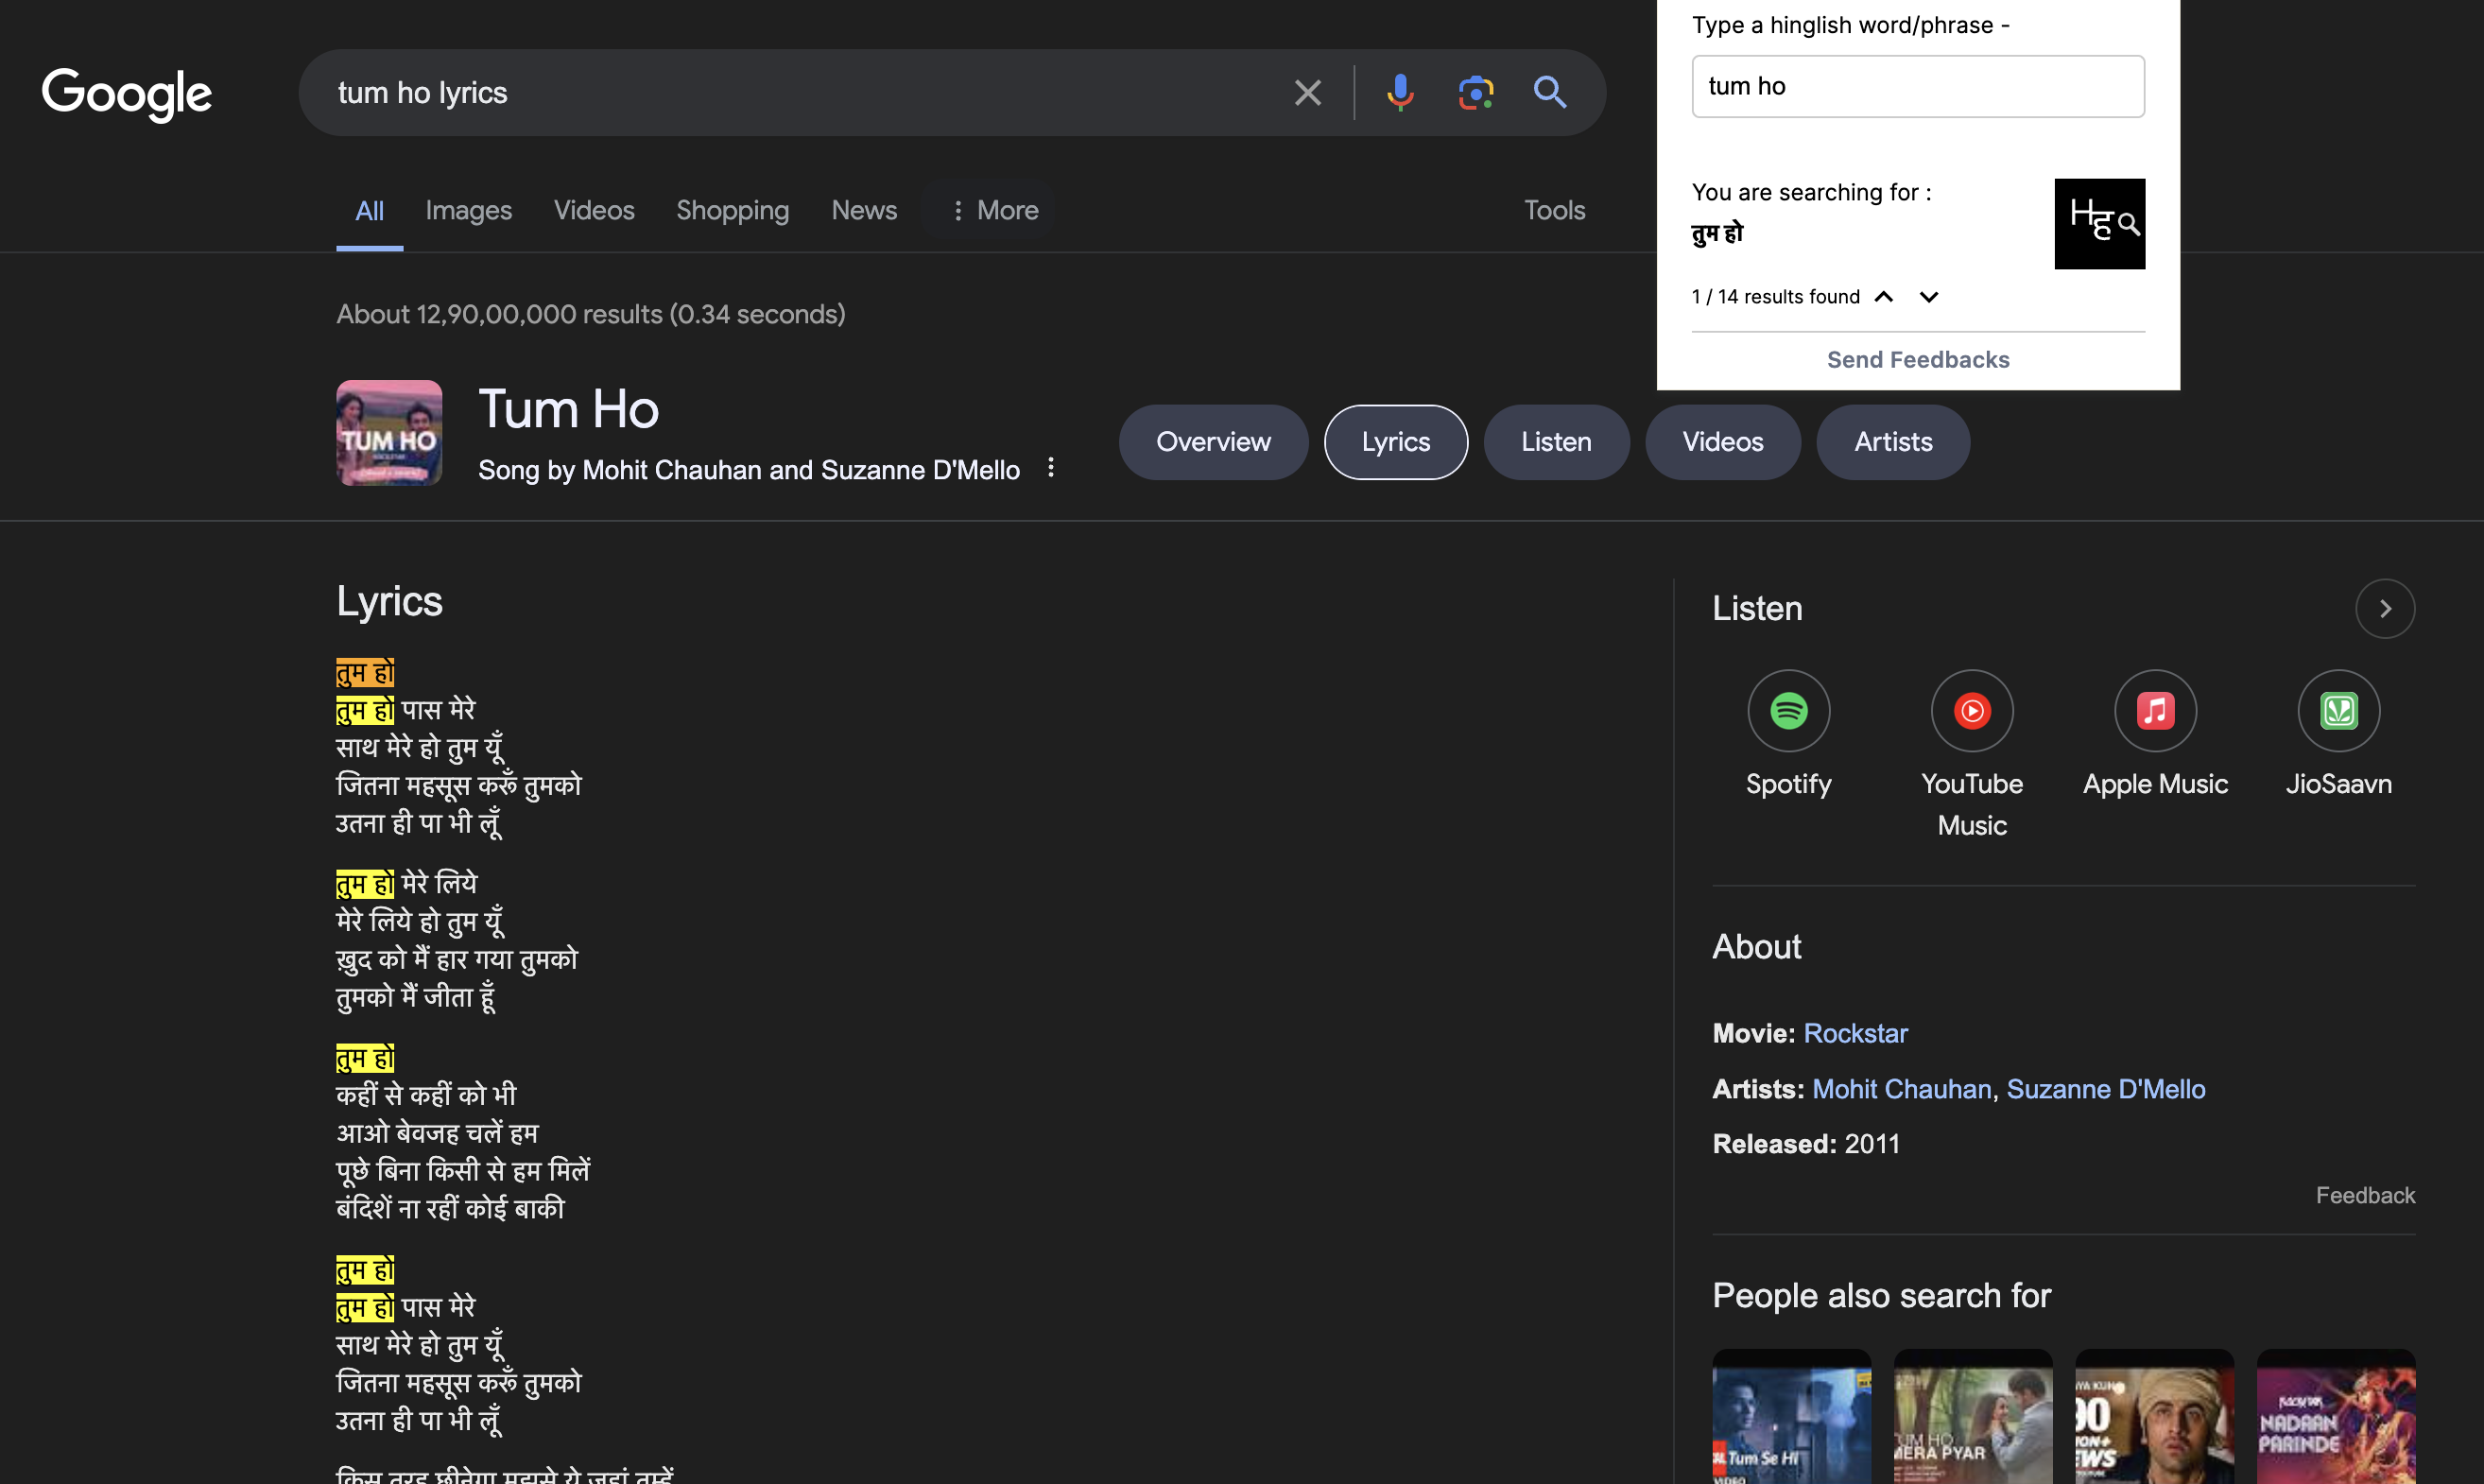Select the All results tab
Viewport: 2484px width, 1484px height.
tap(369, 210)
